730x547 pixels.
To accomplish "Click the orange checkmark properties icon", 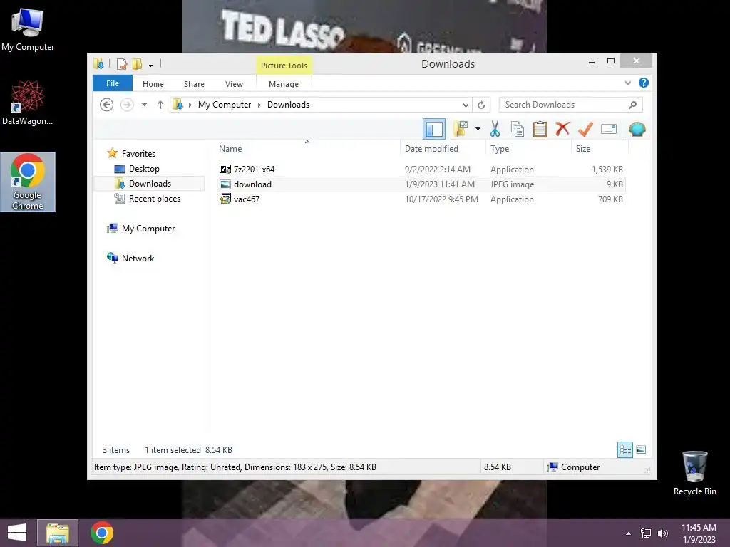I will pos(585,129).
